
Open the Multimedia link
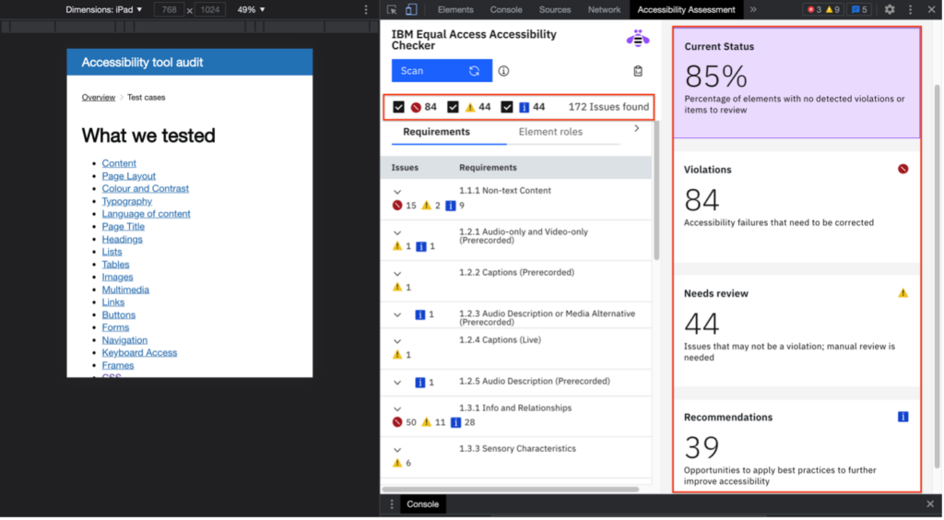click(x=125, y=290)
